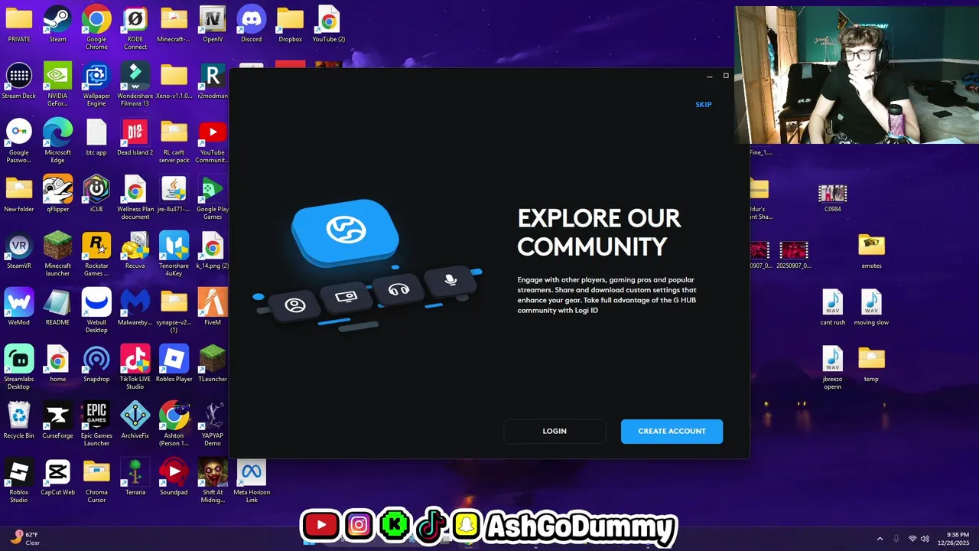The width and height of the screenshot is (979, 551).
Task: Open Webull Desktop shortcut
Action: 96,310
